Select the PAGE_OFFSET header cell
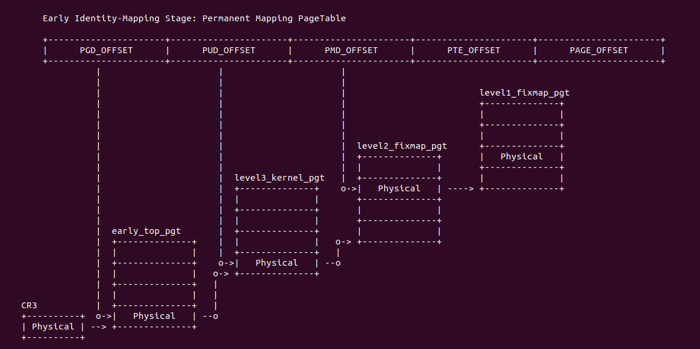Viewport: 700px width, 349px height. click(x=599, y=50)
